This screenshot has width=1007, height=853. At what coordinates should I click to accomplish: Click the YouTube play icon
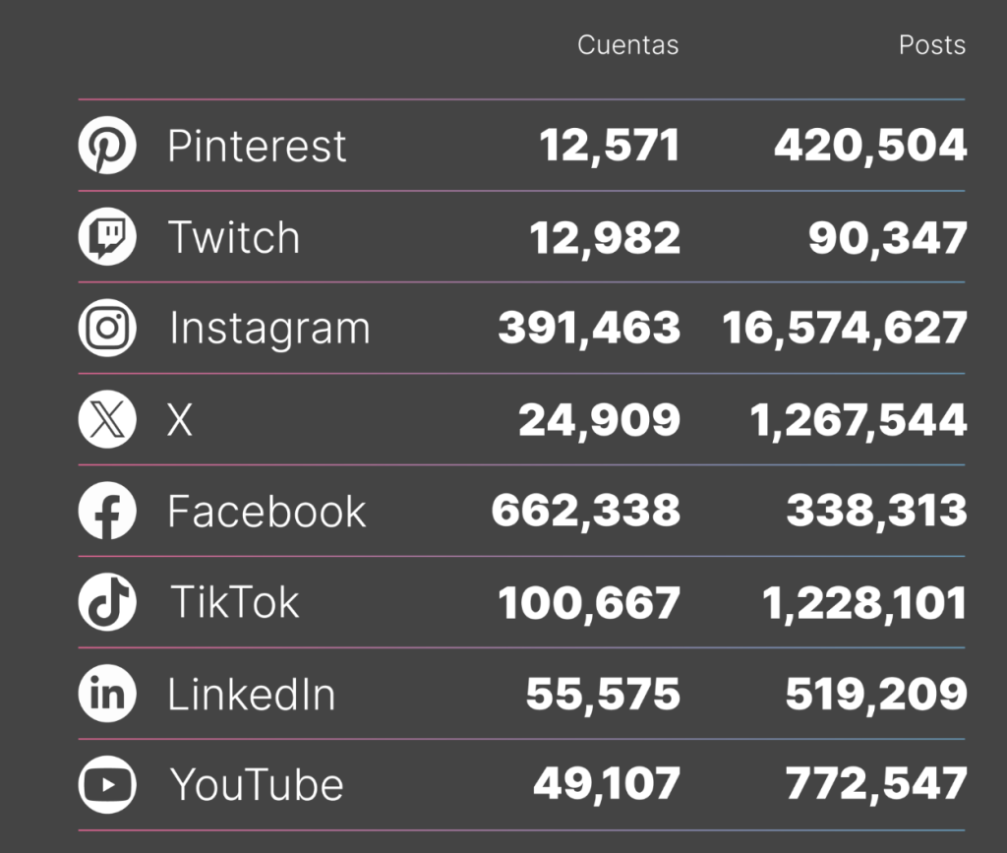coord(107,784)
